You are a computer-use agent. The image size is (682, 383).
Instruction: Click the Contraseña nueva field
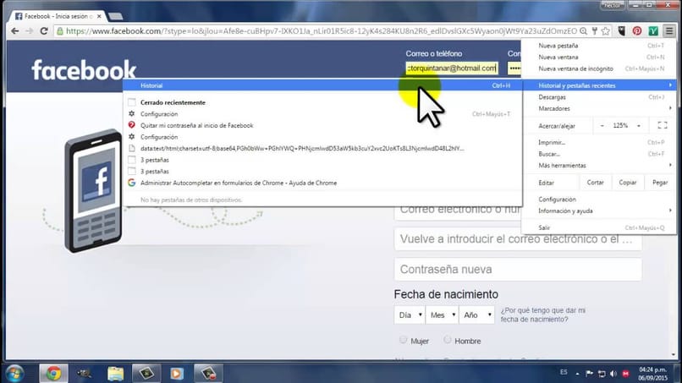pos(518,269)
